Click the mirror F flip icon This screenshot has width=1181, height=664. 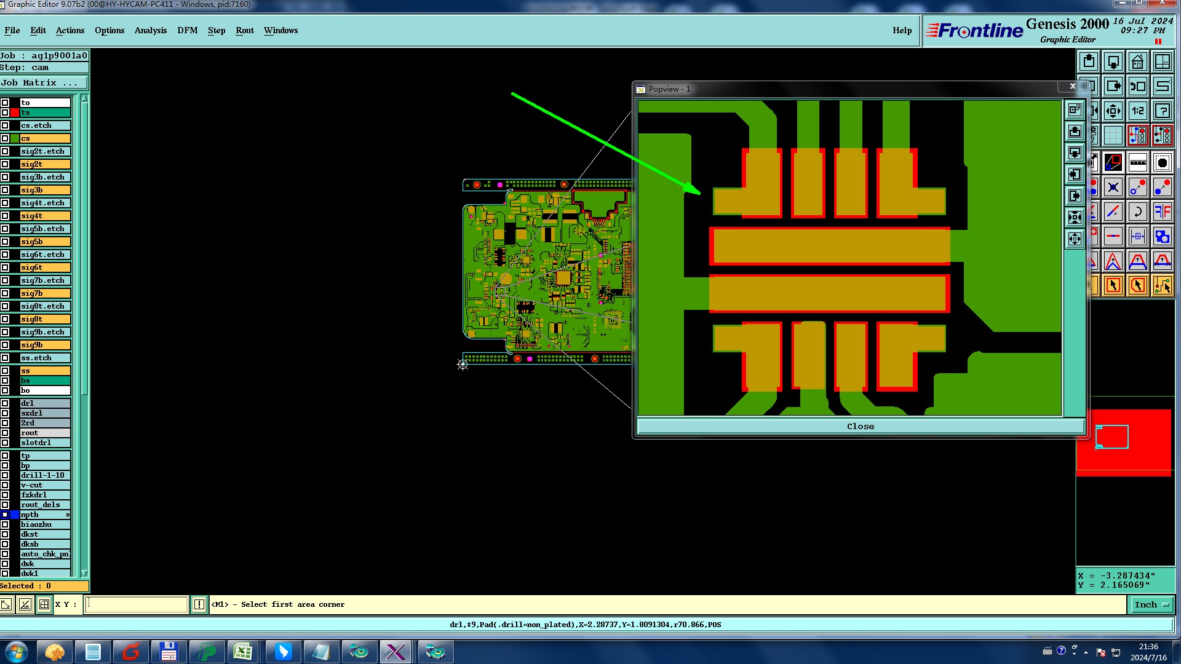coord(1162,212)
